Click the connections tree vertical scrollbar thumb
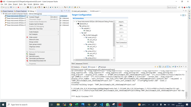Viewport: 191px width, 107px height. pyautogui.click(x=114, y=34)
